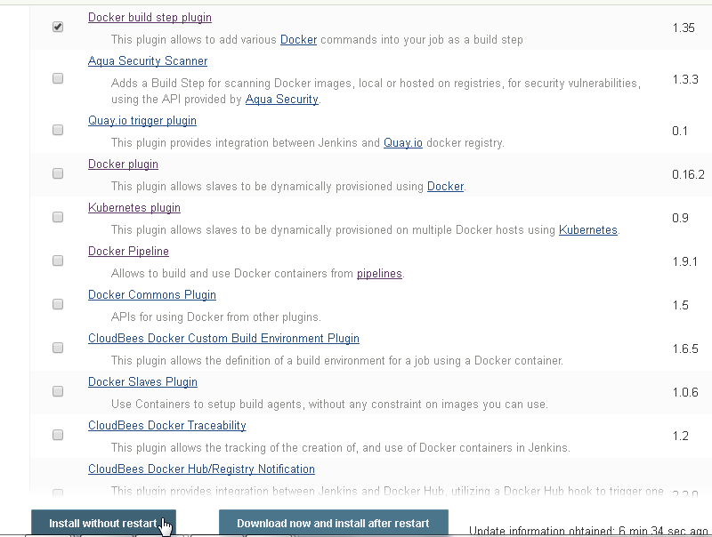
Task: Click version 1.9.1 of Docker Pipeline
Action: pos(684,261)
